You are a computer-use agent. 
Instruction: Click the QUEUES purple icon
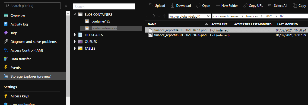click(80, 42)
